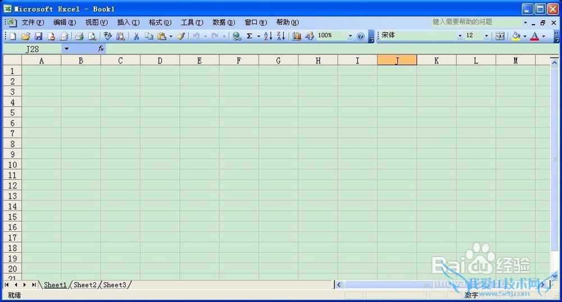This screenshot has height=302, width=562.
Task: Open the 编辑(E) menu
Action: (x=65, y=22)
